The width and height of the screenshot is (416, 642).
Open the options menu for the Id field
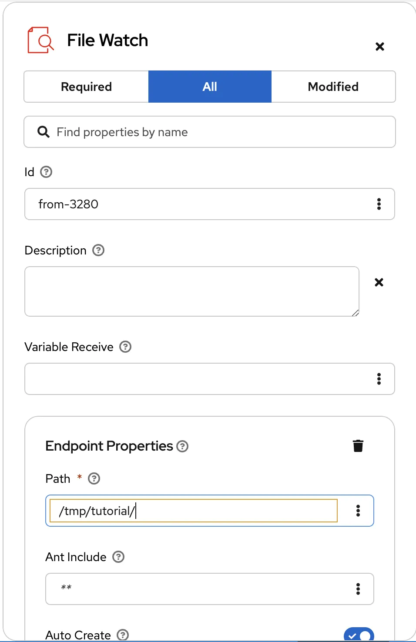(x=379, y=204)
